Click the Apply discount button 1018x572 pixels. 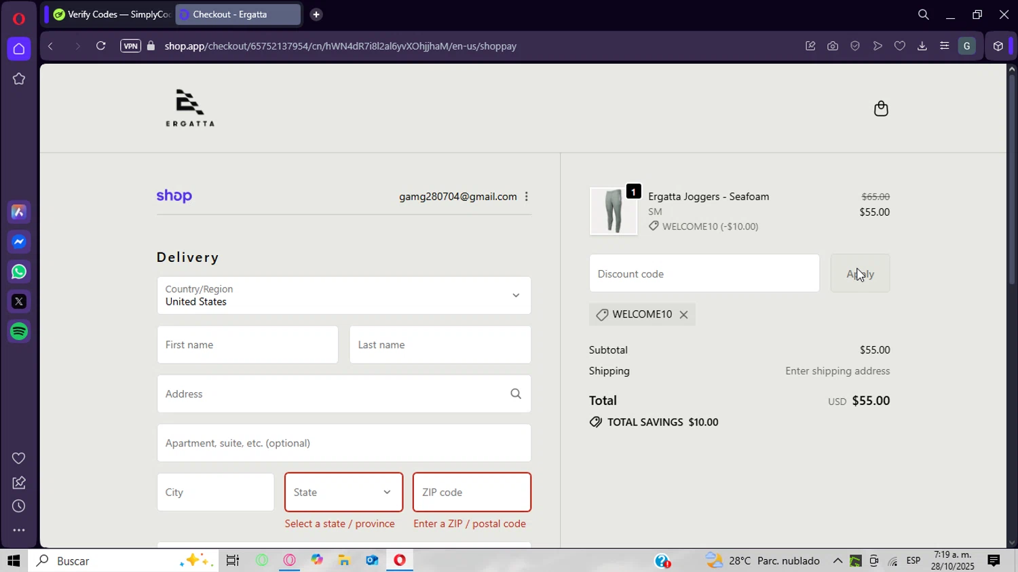pos(860,273)
